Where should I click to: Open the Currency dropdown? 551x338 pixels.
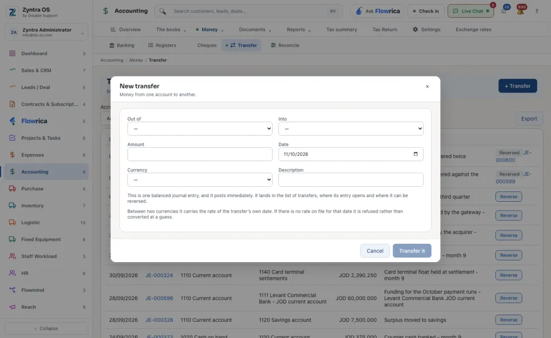(200, 179)
